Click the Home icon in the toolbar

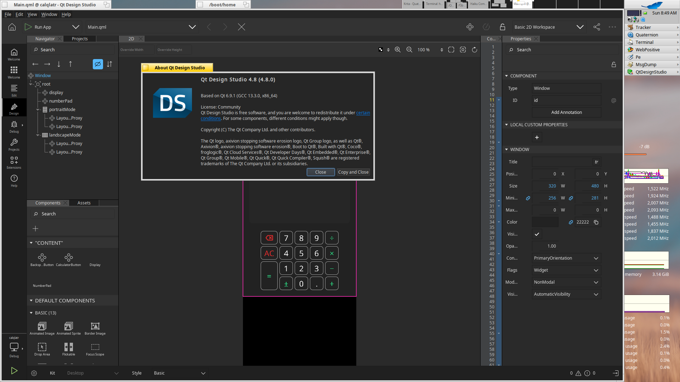coord(12,27)
